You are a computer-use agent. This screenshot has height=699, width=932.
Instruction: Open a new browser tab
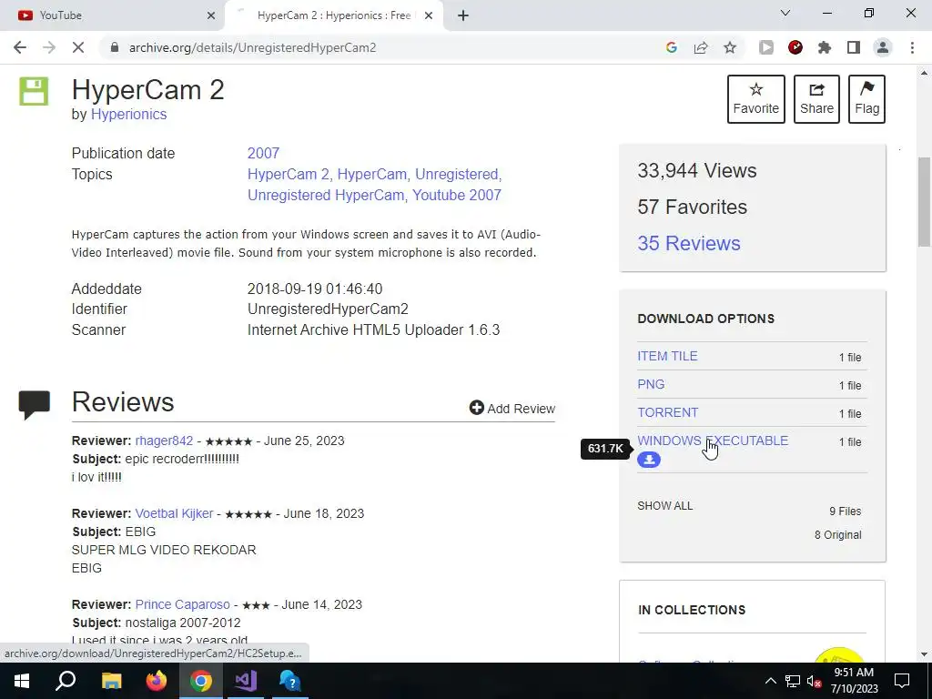click(463, 15)
